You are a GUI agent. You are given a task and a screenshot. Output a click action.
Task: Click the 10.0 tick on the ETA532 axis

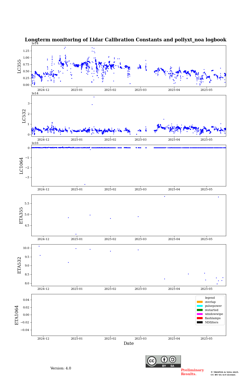[26, 248]
